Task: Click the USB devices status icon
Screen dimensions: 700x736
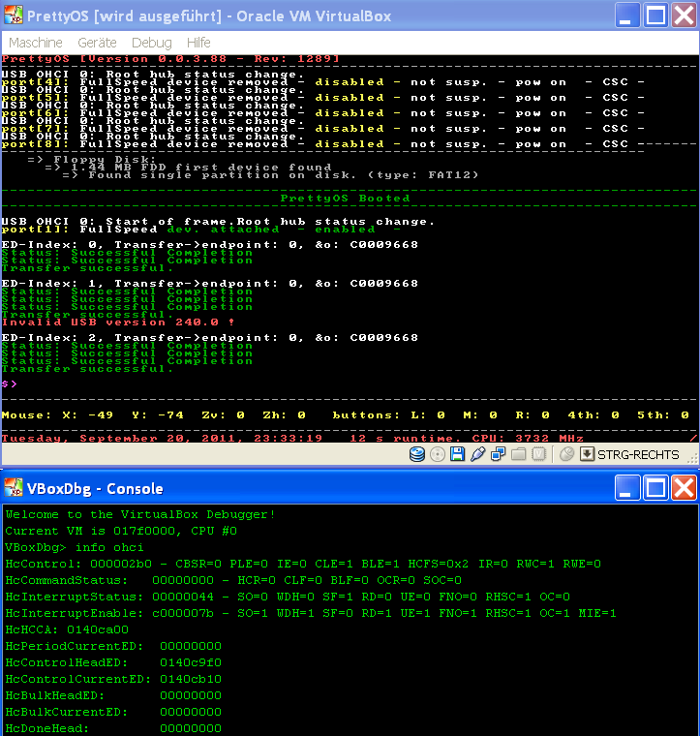Action: click(x=477, y=454)
